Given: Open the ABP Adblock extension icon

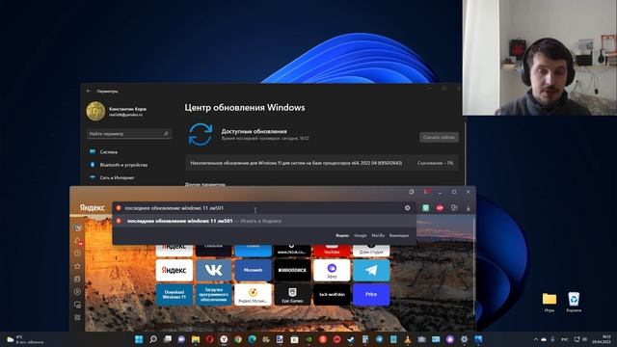Looking at the screenshot, I should 440,208.
